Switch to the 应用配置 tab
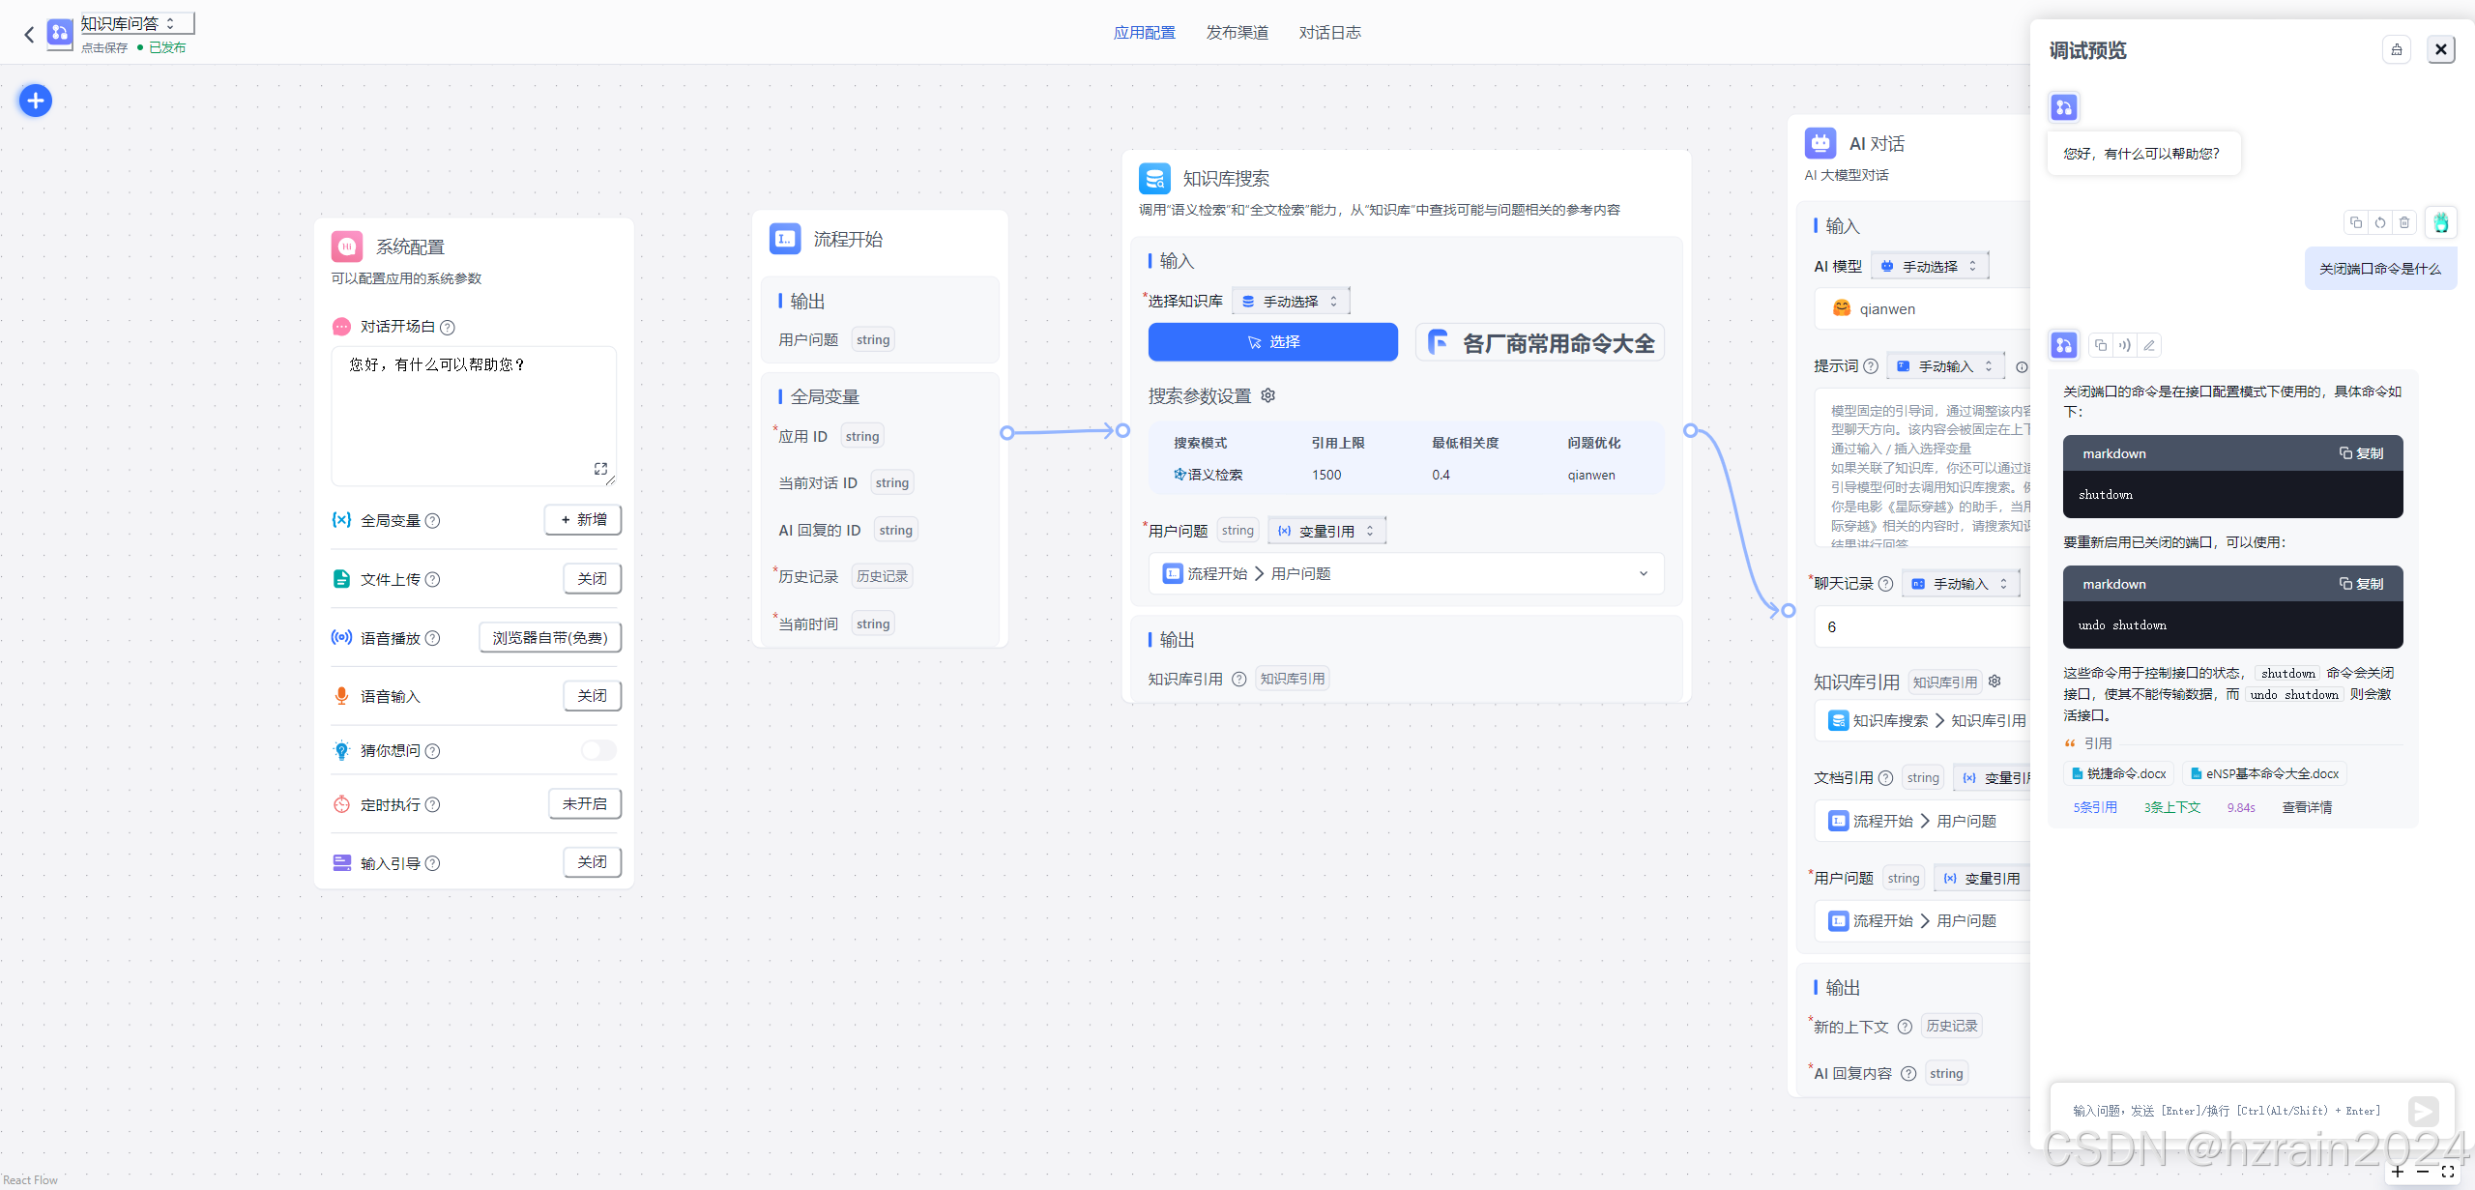The height and width of the screenshot is (1190, 2475). click(1144, 33)
